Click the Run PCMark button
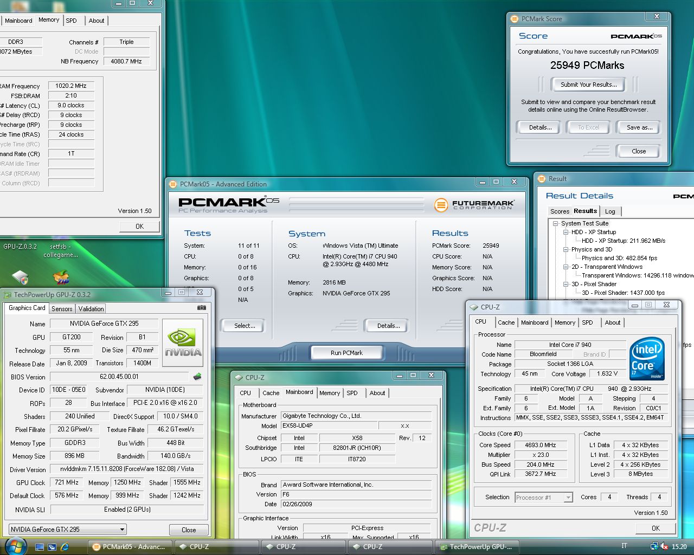Screen dimensions: 694x555 click(346, 353)
